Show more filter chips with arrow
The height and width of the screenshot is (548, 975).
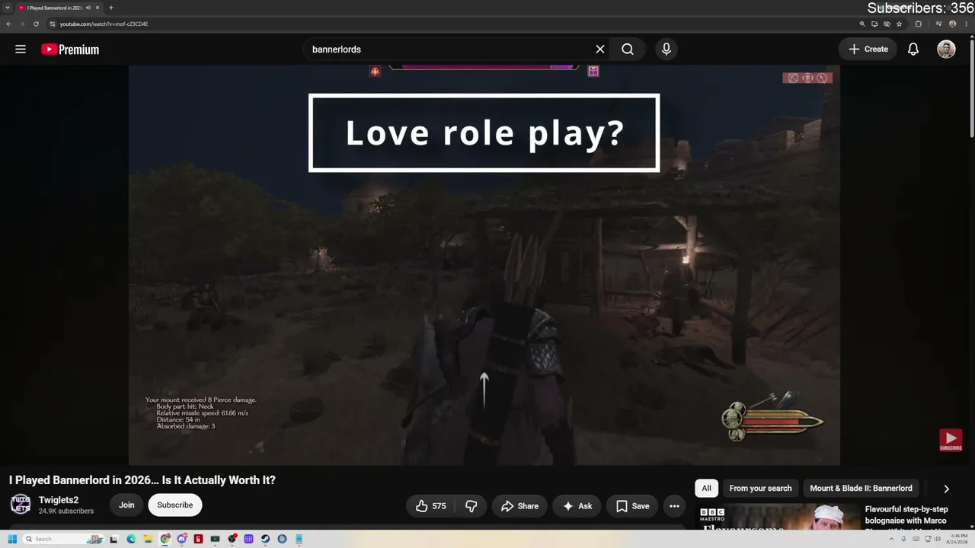pyautogui.click(x=946, y=489)
